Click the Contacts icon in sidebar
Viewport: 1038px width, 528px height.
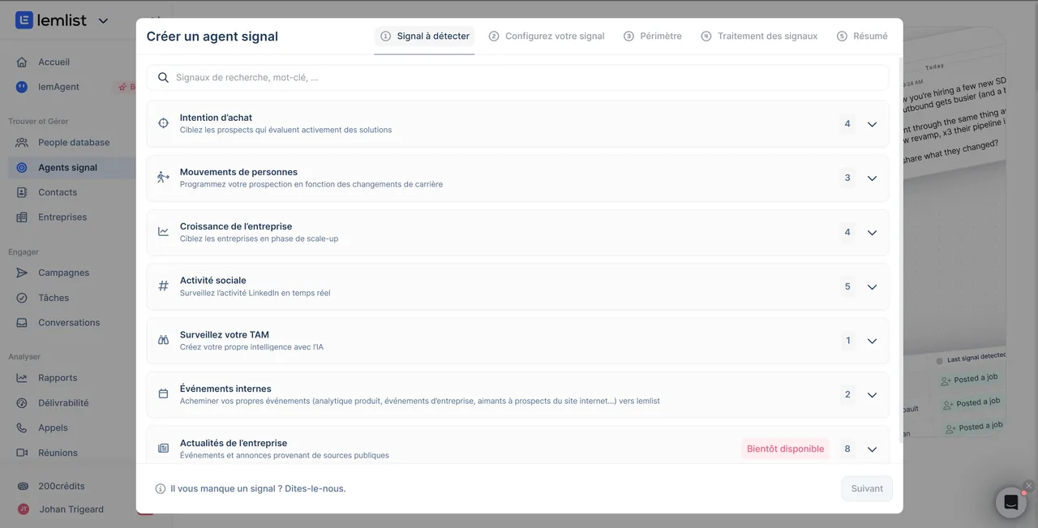pyautogui.click(x=22, y=192)
